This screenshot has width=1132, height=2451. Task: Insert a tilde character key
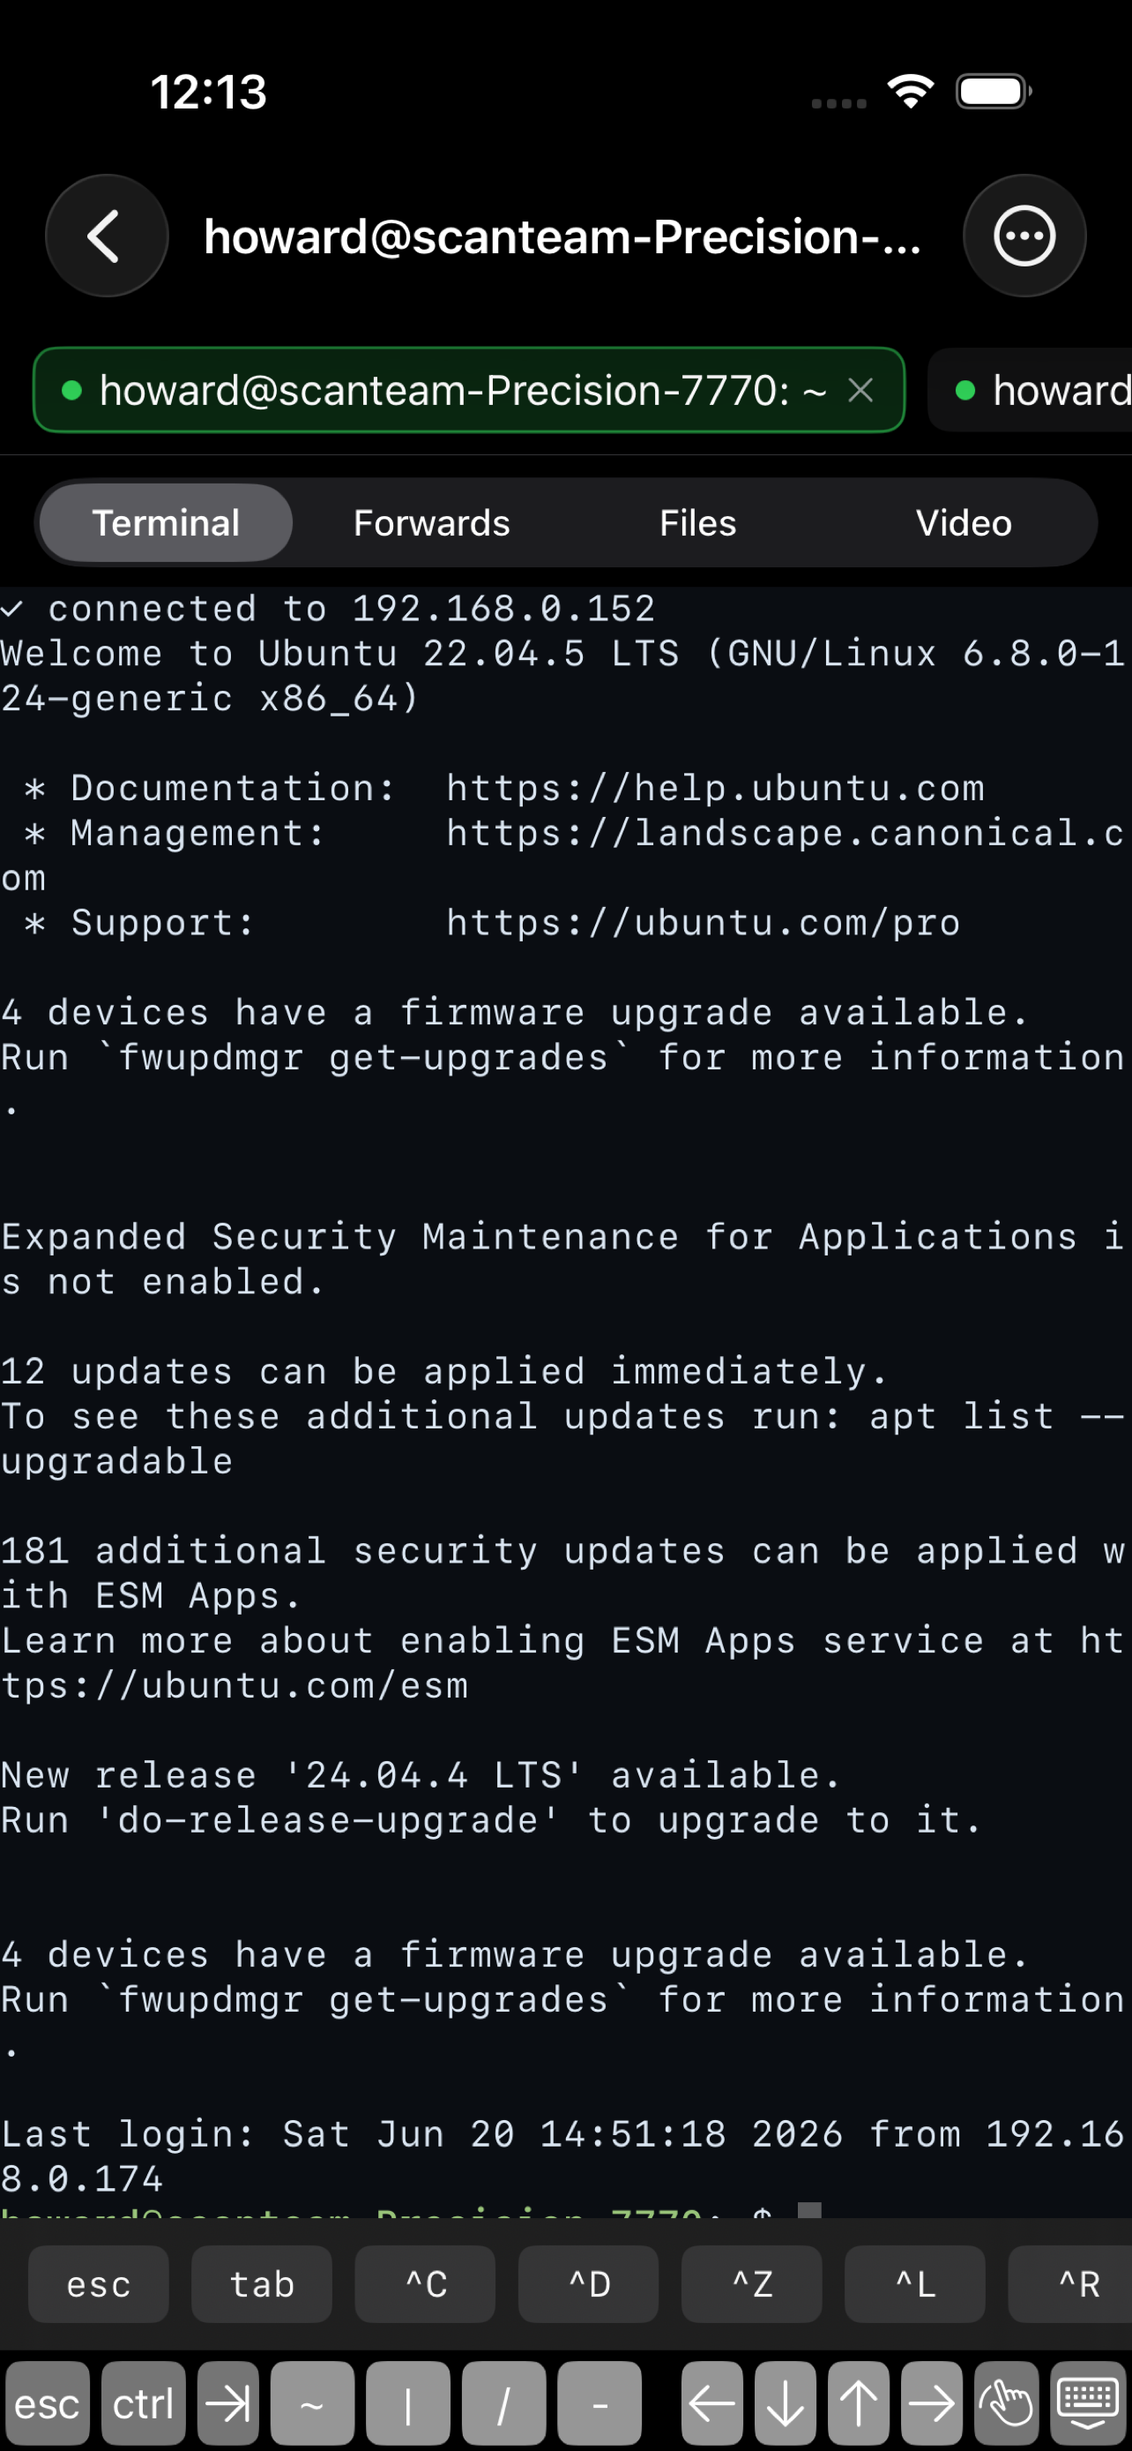point(312,2403)
